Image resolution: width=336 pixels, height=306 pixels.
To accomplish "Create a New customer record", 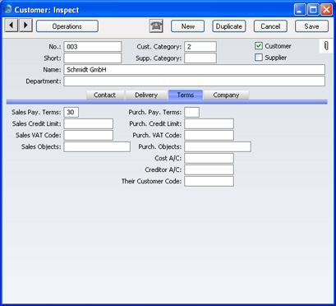I will (x=188, y=26).
